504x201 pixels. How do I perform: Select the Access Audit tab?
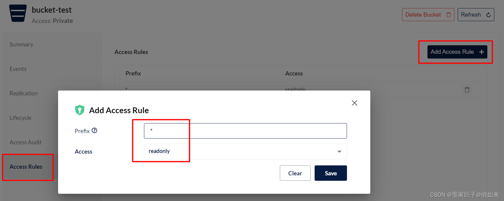26,142
